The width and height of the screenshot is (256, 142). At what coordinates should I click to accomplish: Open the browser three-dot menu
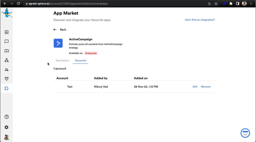pos(251,4)
